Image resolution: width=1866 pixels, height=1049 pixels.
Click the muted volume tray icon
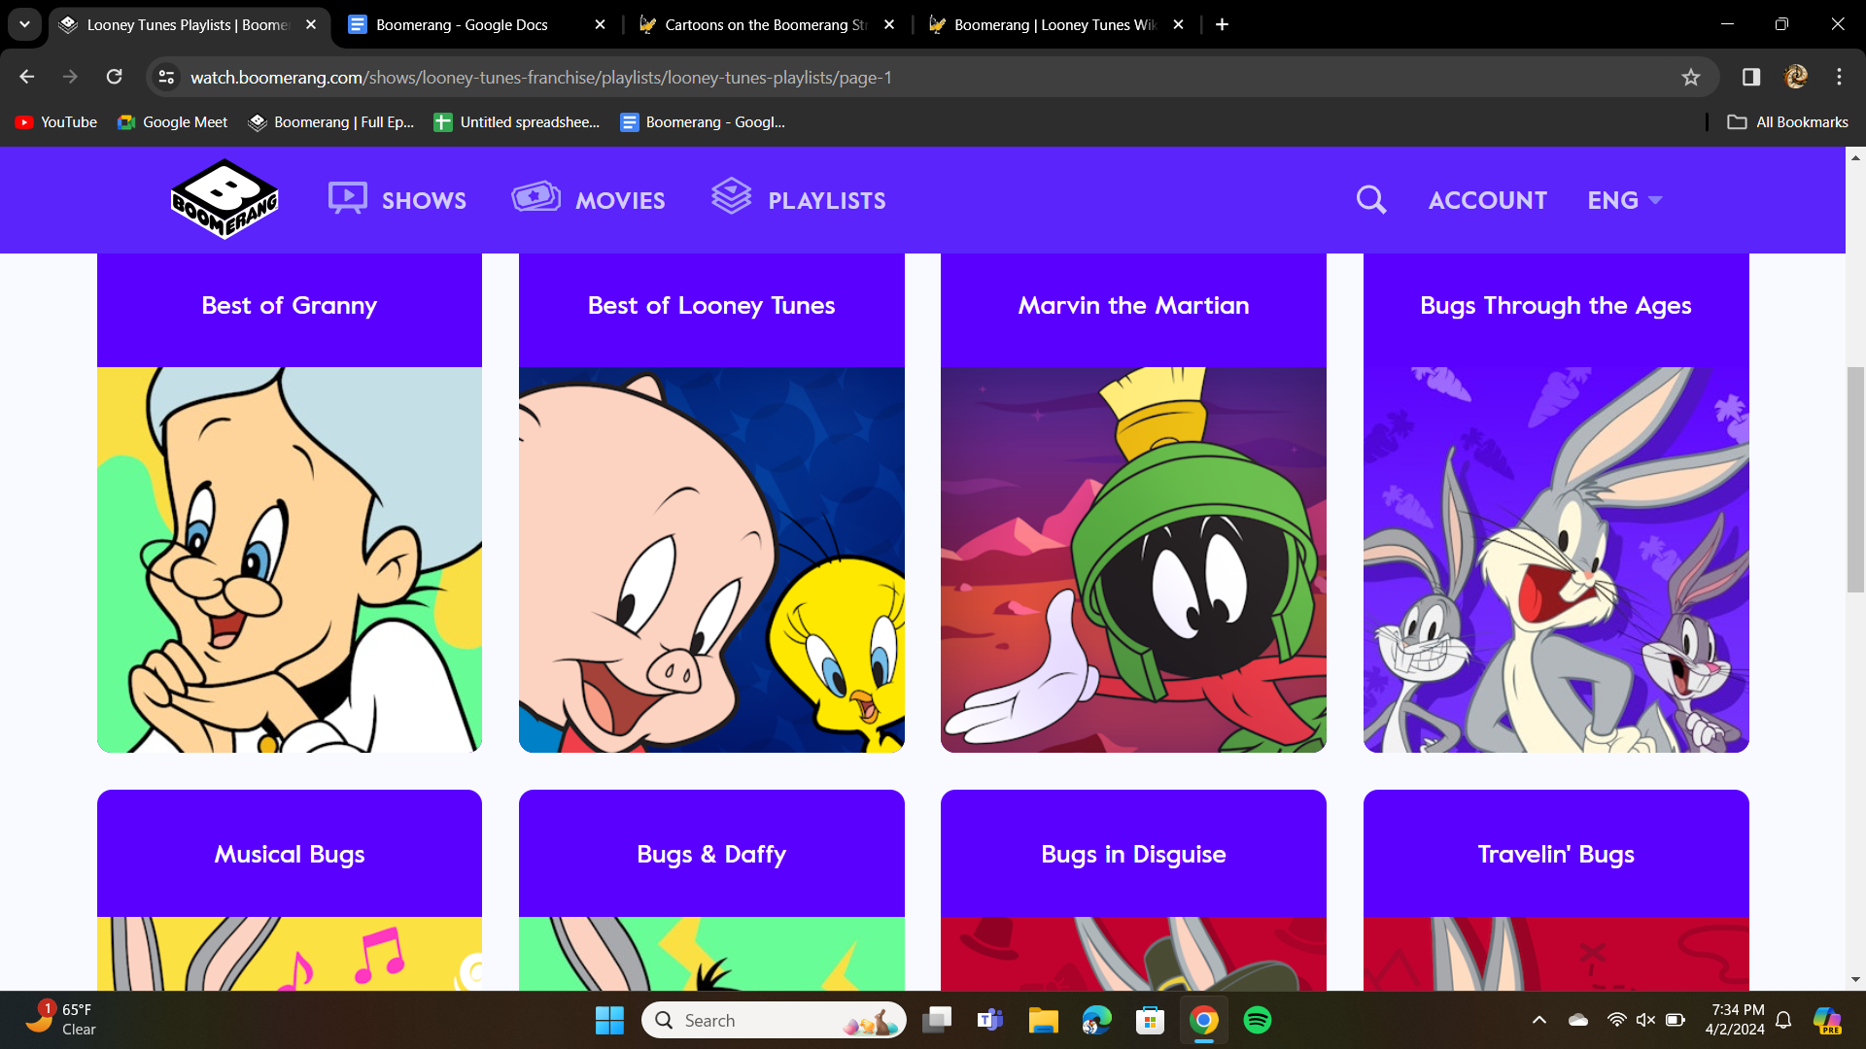click(x=1645, y=1020)
